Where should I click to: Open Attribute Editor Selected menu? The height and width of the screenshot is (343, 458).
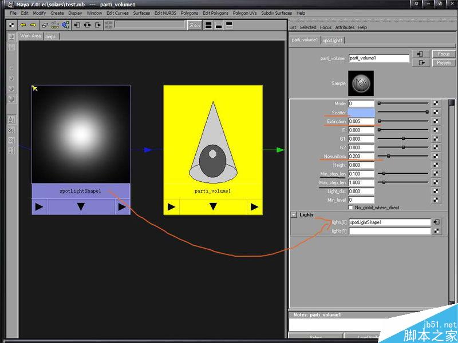pos(308,27)
